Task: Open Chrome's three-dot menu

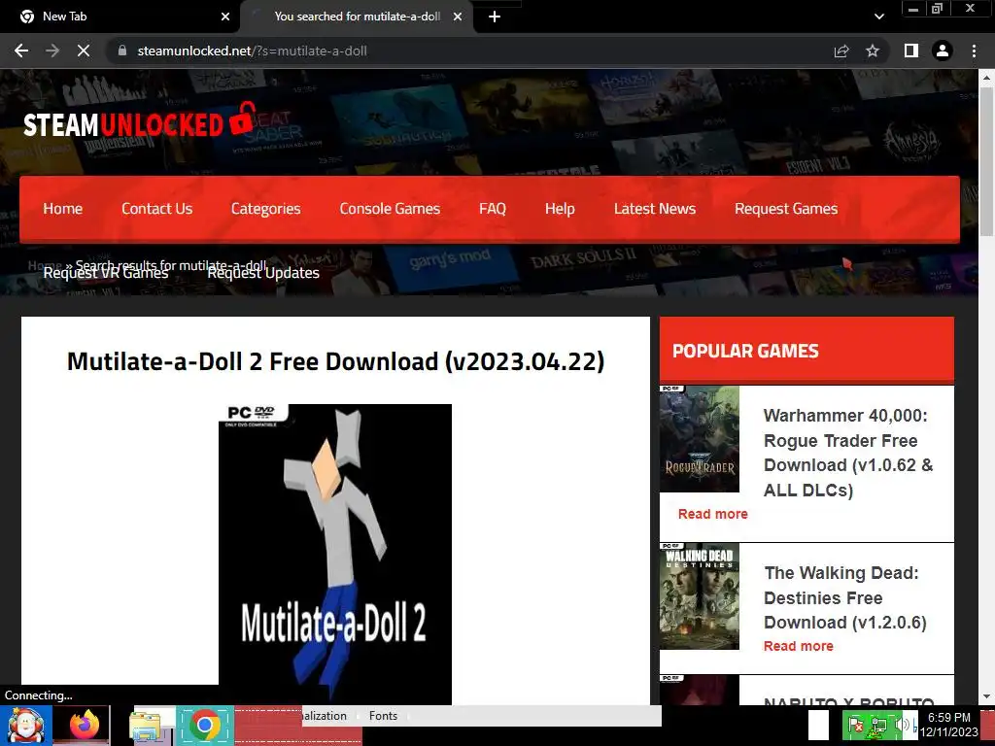Action: [974, 51]
